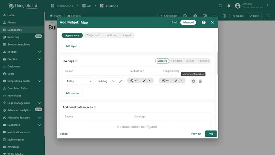The height and width of the screenshot is (155, 275).
Task: Select Polygons overlay type
Action: pos(177,61)
